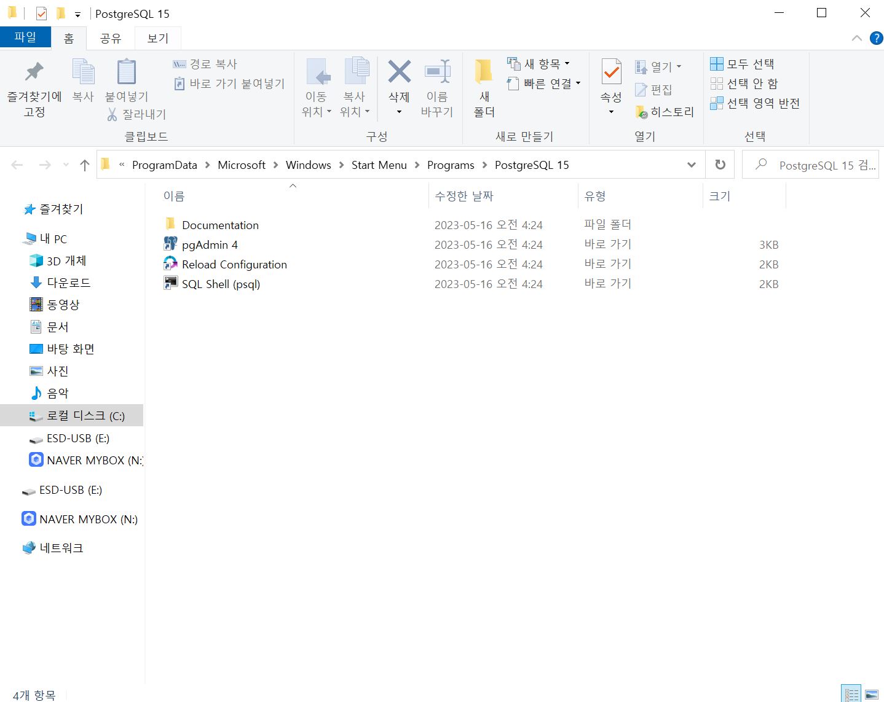This screenshot has height=702, width=884.
Task: Switch to details view icon
Action: click(x=851, y=695)
